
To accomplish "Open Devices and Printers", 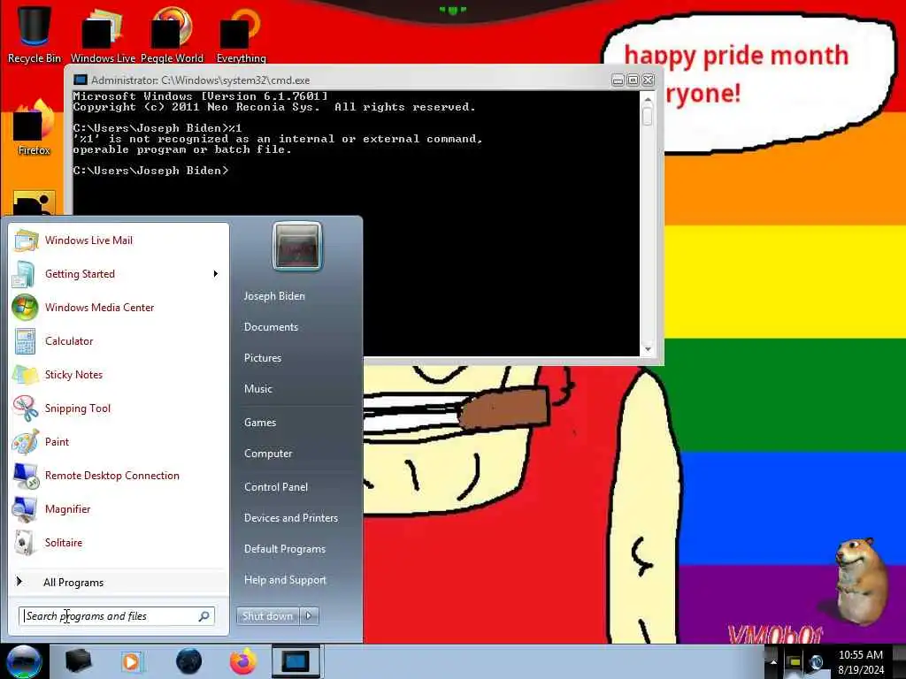I will coord(291,518).
